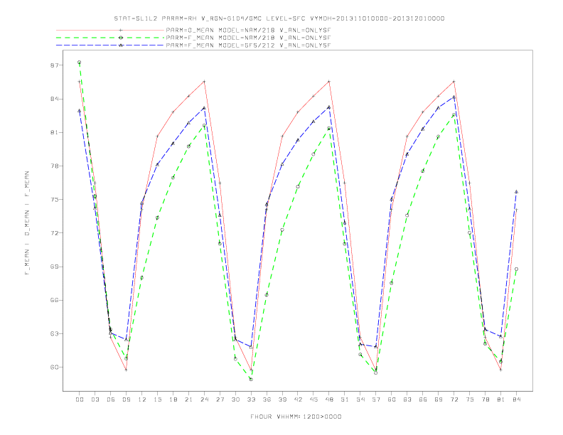Click the blue dashed legend line sample
This screenshot has width=563, height=435.
(x=110, y=45)
